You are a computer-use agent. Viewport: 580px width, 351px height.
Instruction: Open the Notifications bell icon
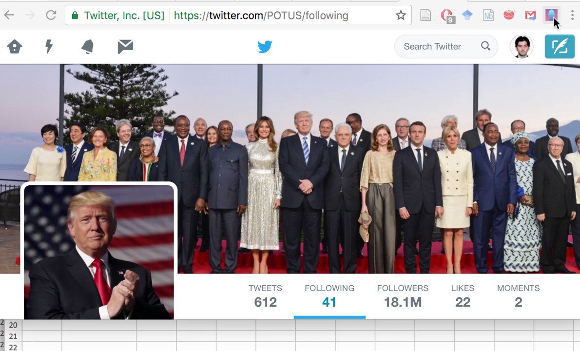(87, 47)
